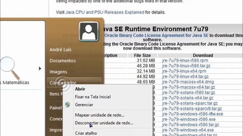Download jre-7u79-macosx-x64.tar.gz

(189, 87)
